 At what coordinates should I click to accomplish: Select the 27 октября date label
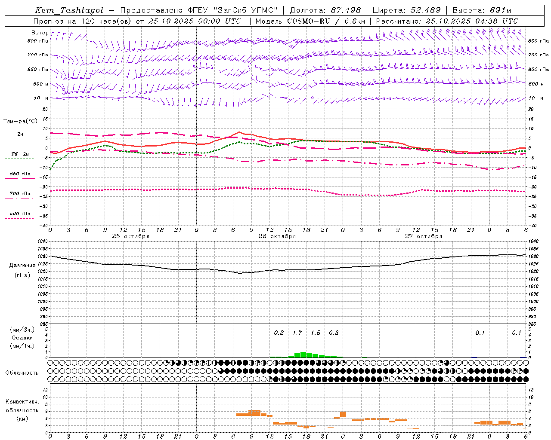tap(424, 236)
